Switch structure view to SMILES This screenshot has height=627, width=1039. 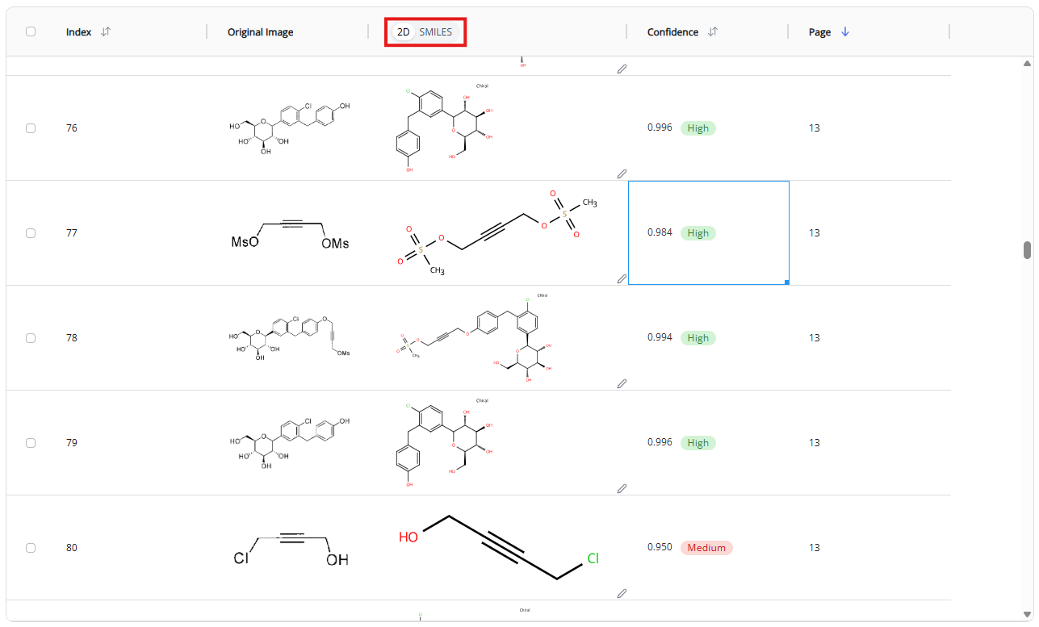[436, 32]
